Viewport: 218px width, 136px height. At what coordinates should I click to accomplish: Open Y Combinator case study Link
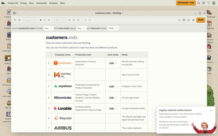click(113, 63)
